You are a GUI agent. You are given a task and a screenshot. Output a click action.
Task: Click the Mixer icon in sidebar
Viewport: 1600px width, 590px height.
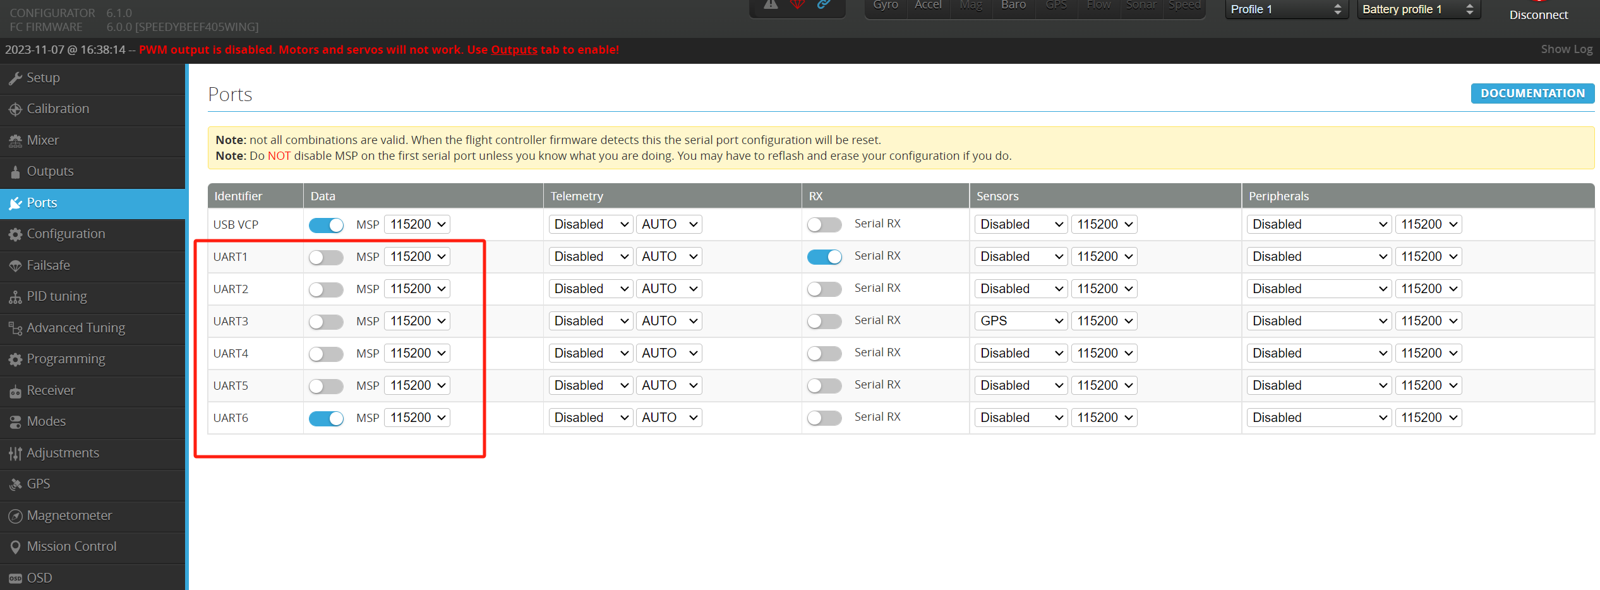coord(15,141)
